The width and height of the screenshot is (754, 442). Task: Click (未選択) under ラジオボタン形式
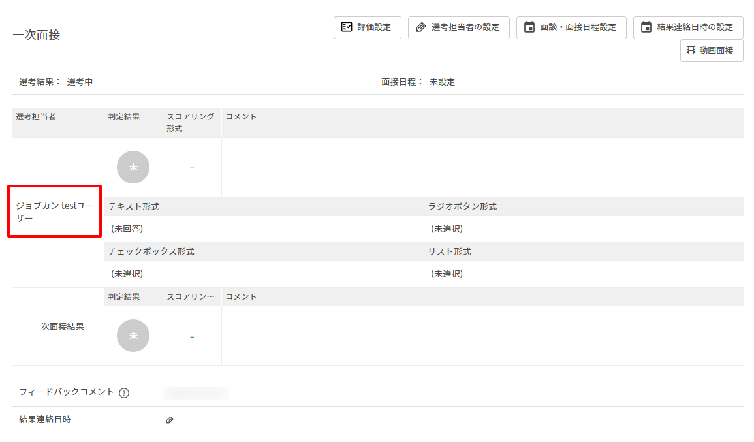[x=447, y=229]
